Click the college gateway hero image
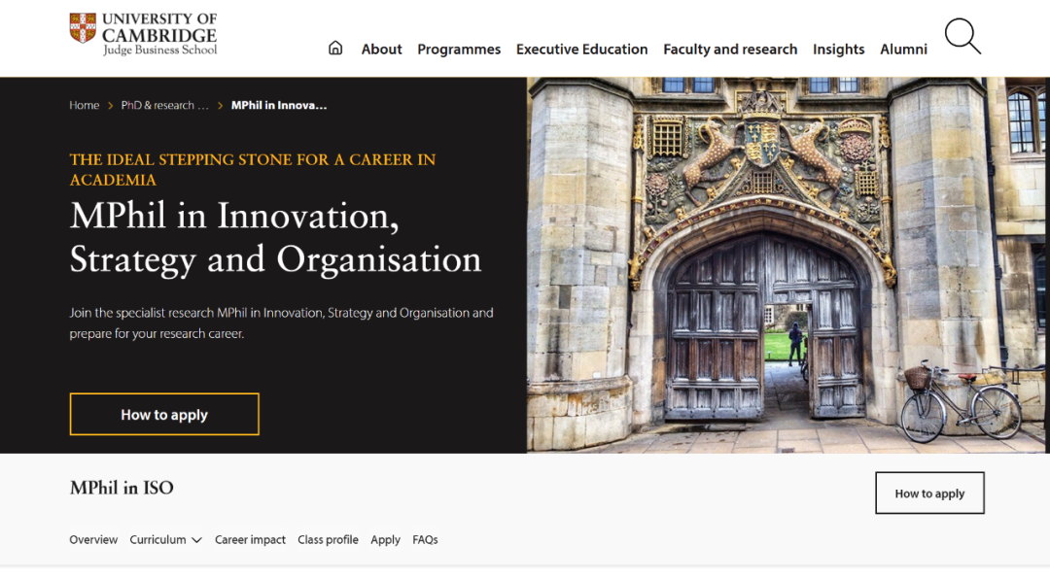This screenshot has width=1050, height=579. (787, 264)
